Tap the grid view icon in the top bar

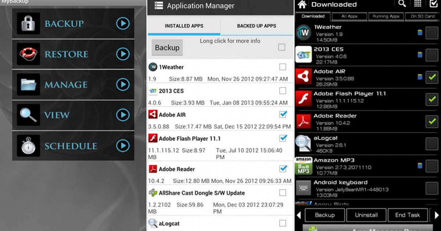coord(417,4)
